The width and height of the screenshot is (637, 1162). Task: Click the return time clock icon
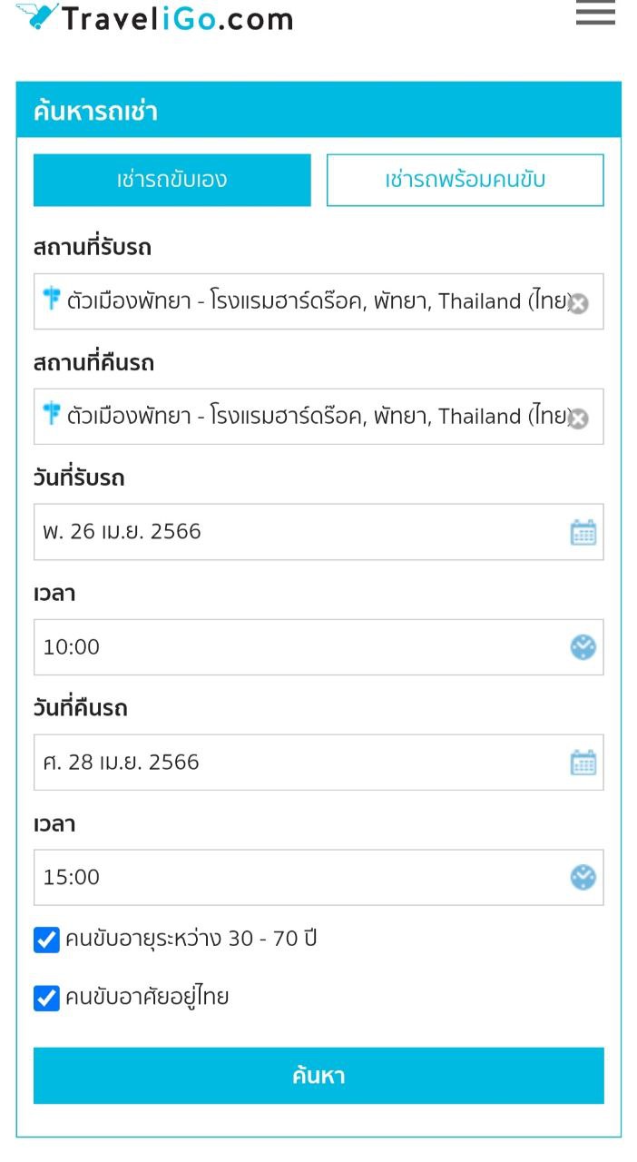point(583,878)
